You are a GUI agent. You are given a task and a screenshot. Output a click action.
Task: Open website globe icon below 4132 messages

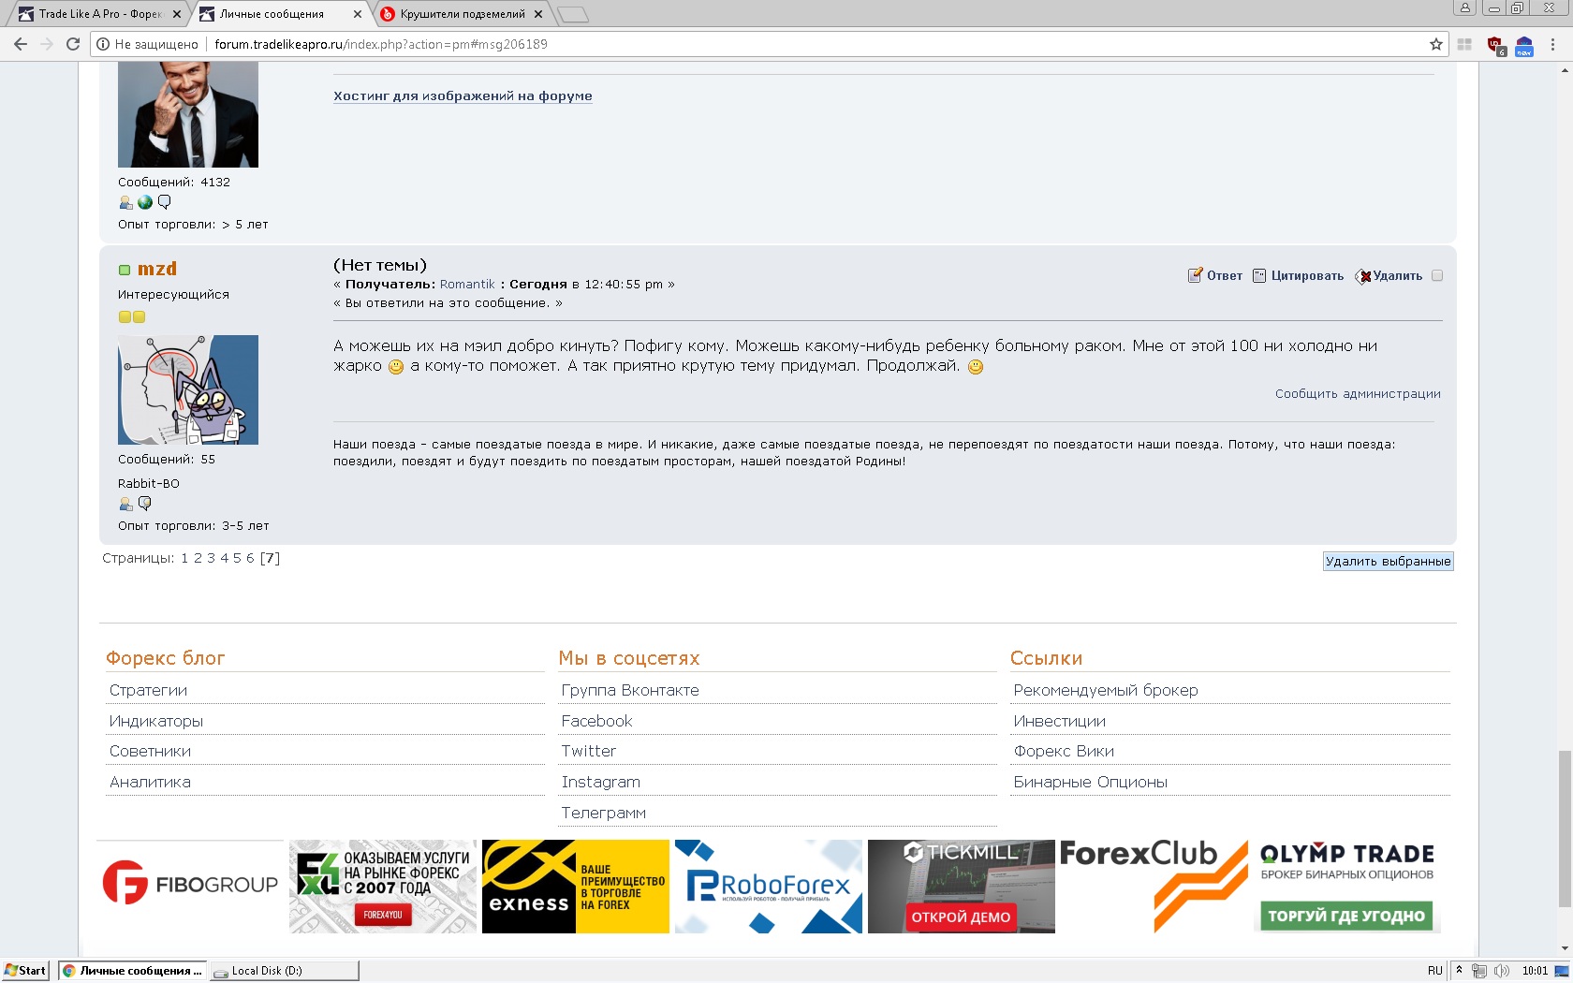(x=145, y=202)
